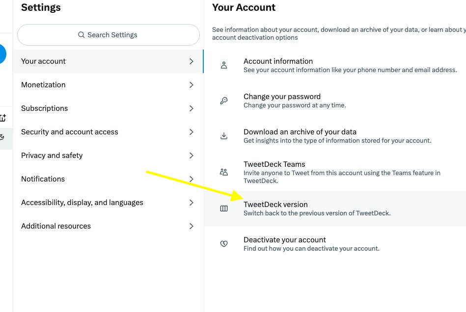Screen dimensions: 466x312
Task: Open Security and account access settings
Action: pos(70,132)
